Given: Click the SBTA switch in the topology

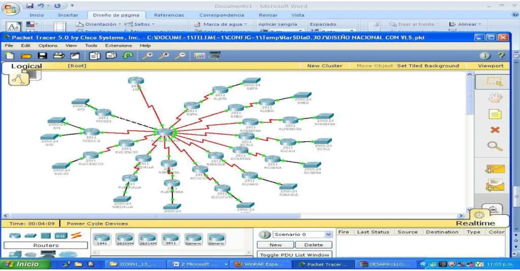Looking at the screenshot, I should click(252, 81).
